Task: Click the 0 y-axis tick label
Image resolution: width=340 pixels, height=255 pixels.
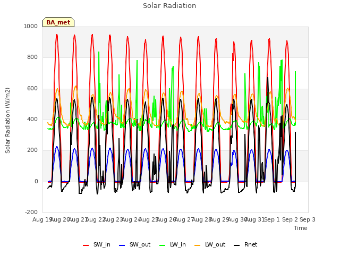Action: pyautogui.click(x=36, y=181)
